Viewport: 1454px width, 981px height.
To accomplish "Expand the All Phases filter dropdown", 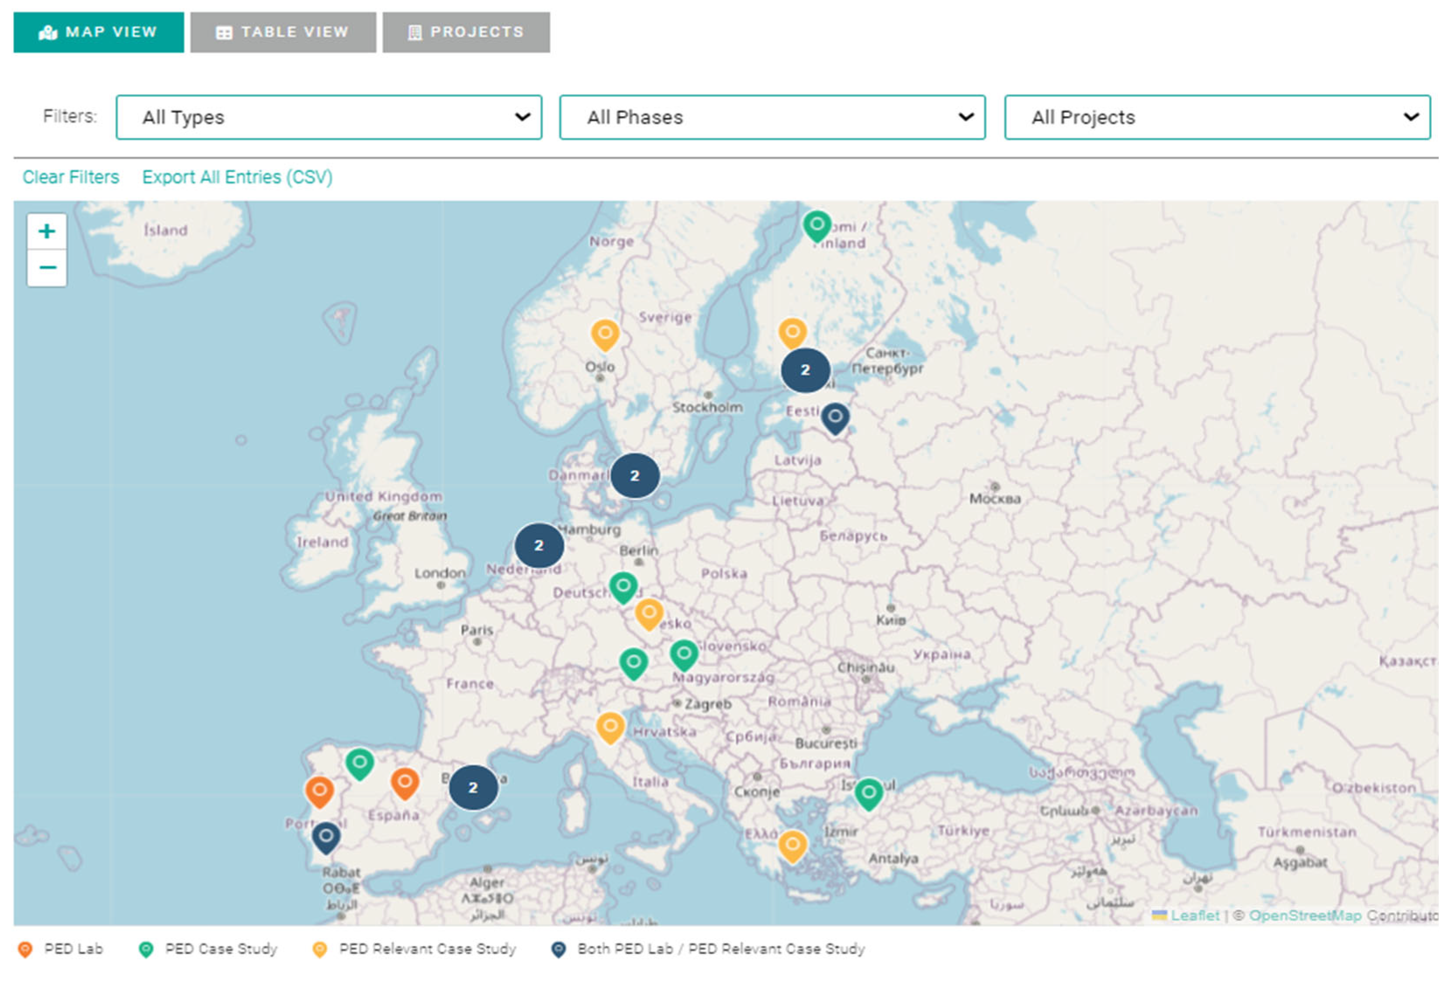I will [772, 117].
